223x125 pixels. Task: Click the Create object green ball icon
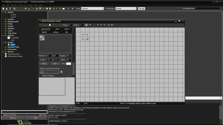point(60,9)
